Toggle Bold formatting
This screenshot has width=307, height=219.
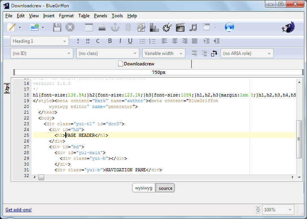(x=110, y=41)
